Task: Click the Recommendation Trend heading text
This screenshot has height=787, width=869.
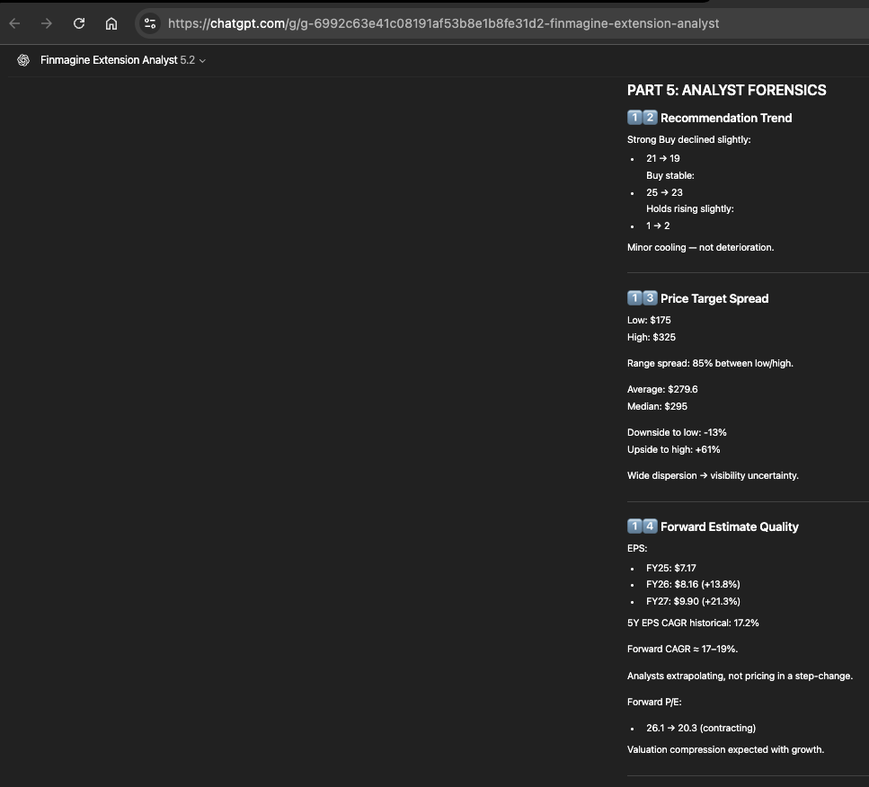Action: [726, 118]
